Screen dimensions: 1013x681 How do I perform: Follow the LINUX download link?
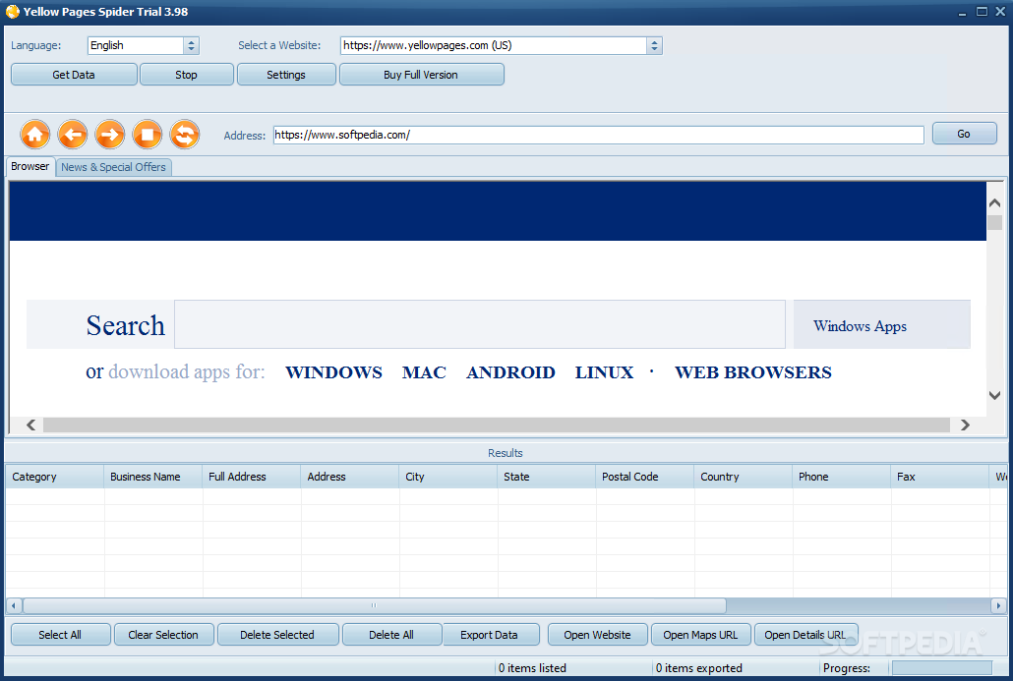pos(605,372)
